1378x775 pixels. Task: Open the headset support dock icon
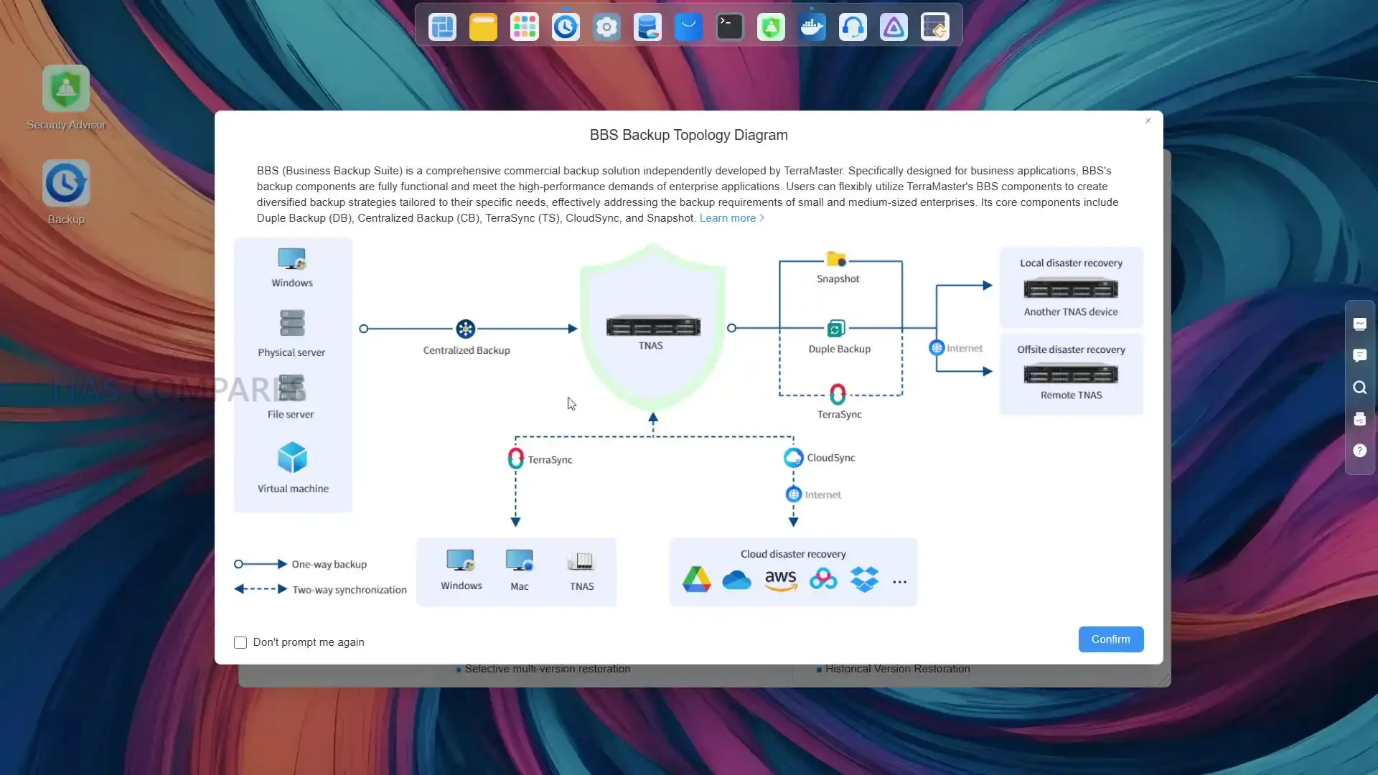click(853, 27)
